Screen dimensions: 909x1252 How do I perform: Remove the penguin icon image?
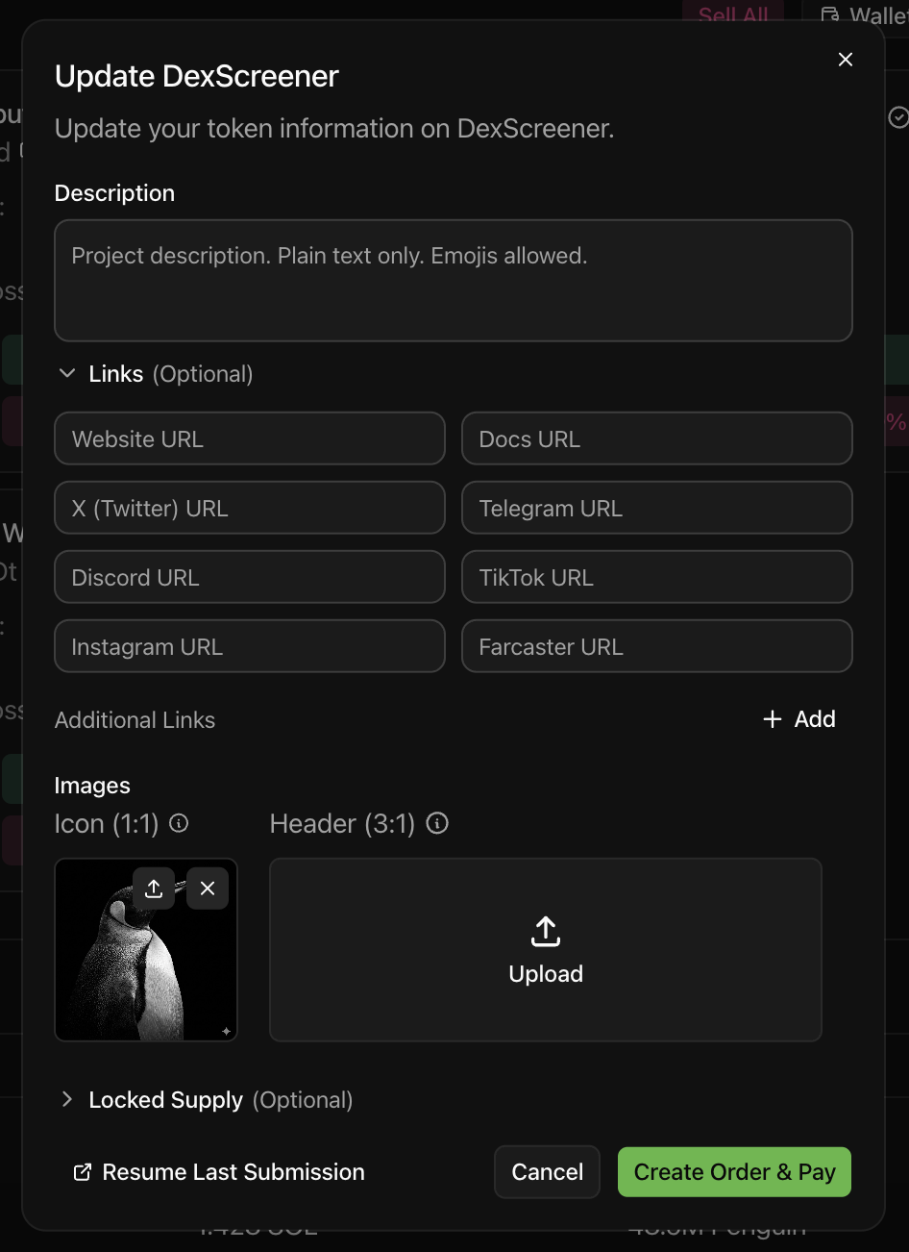click(x=208, y=889)
